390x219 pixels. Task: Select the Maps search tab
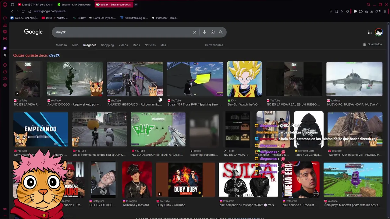tap(136, 45)
